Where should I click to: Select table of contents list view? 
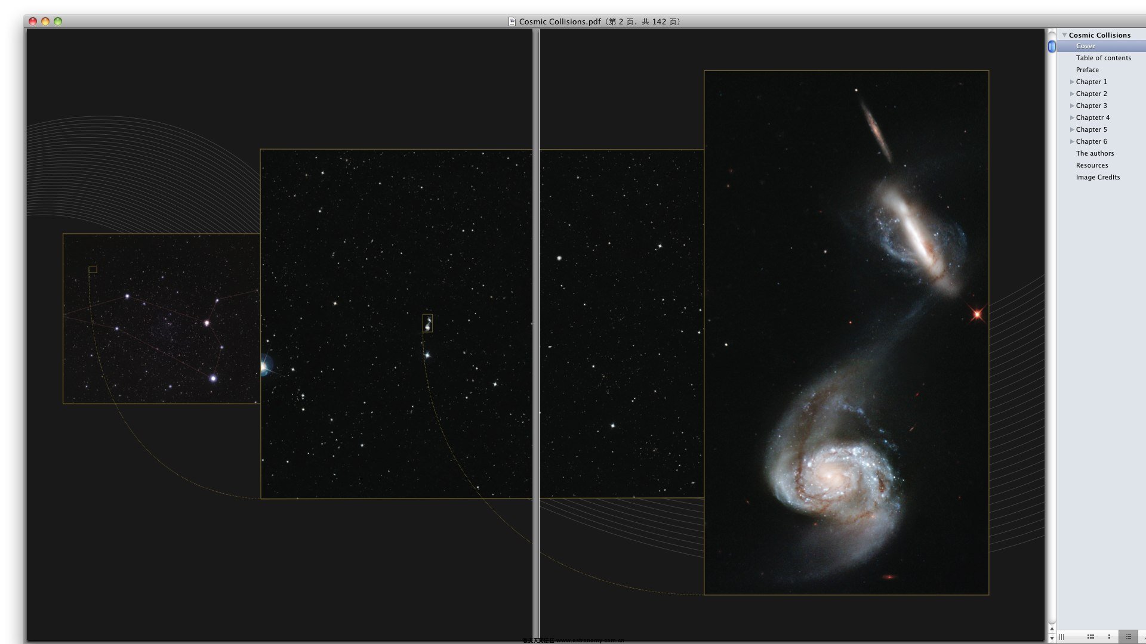pyautogui.click(x=1128, y=636)
